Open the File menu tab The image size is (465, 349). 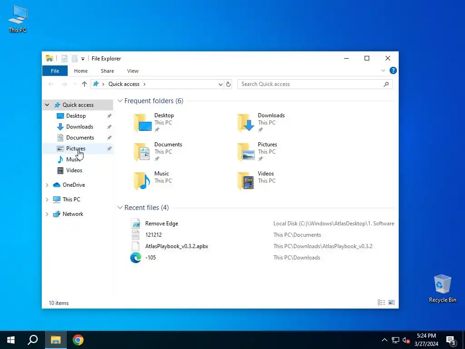[55, 71]
